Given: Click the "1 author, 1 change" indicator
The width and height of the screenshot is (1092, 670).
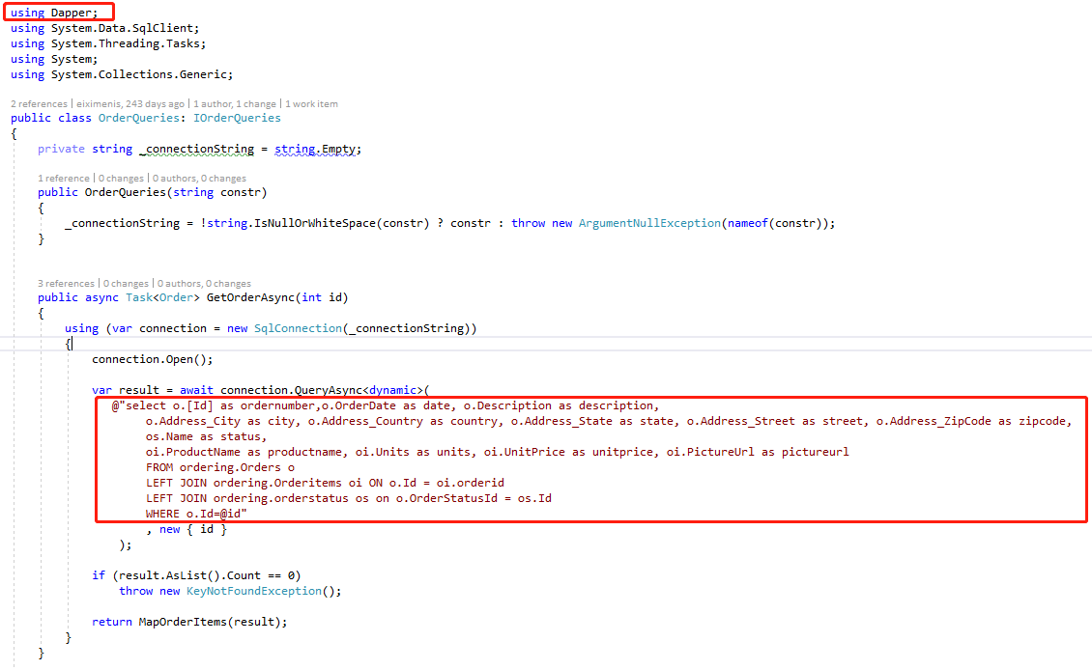Looking at the screenshot, I should (235, 103).
